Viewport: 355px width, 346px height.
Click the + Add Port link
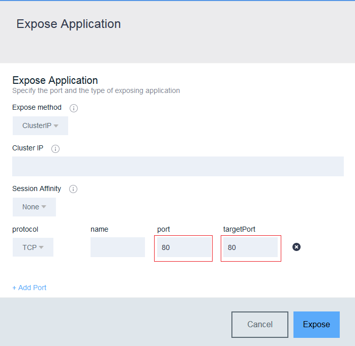coord(29,288)
